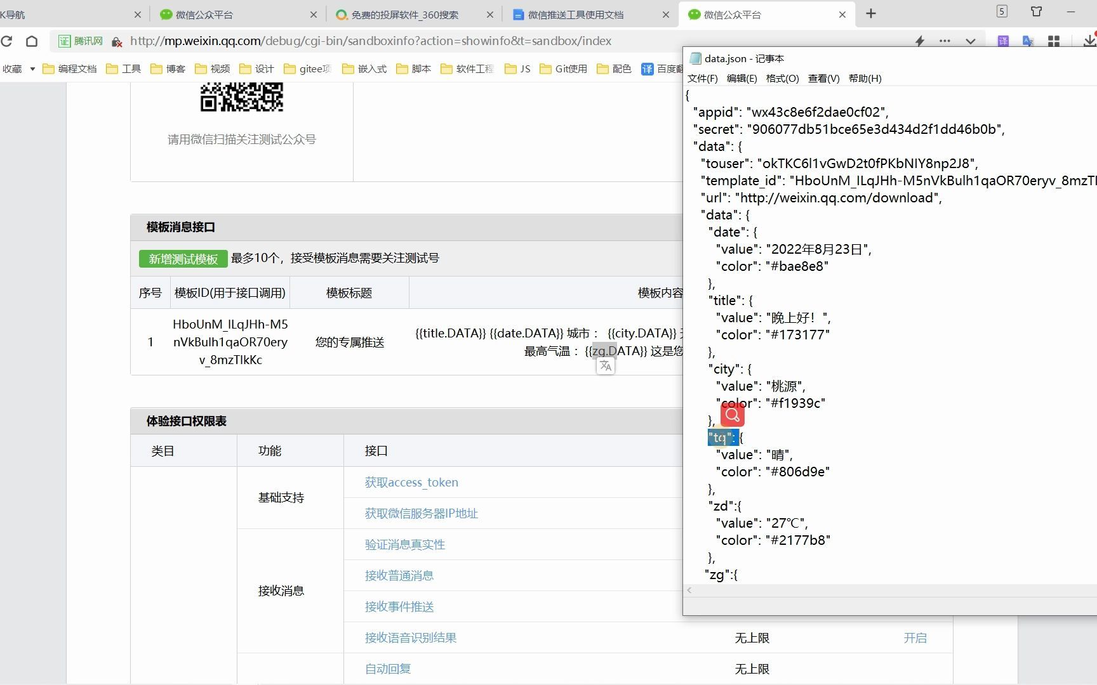Expand the 收藏 bookmarks dropdown arrow
This screenshot has width=1097, height=685.
coord(32,69)
